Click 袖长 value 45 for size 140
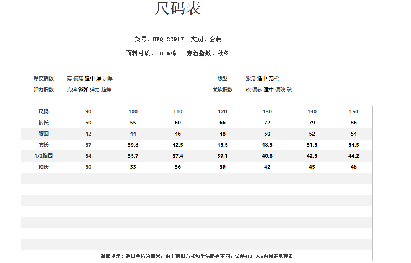This screenshot has width=411, height=263. (312, 167)
